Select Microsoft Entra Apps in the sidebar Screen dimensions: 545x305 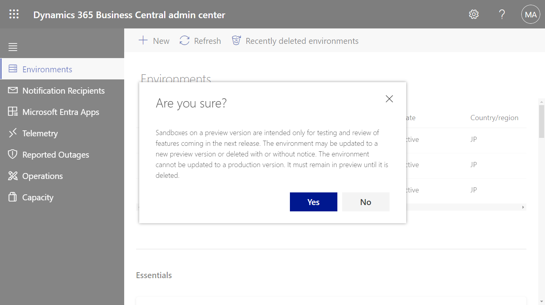click(61, 112)
